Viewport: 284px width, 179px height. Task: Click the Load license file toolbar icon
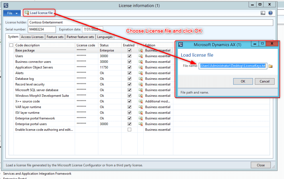(x=27, y=13)
